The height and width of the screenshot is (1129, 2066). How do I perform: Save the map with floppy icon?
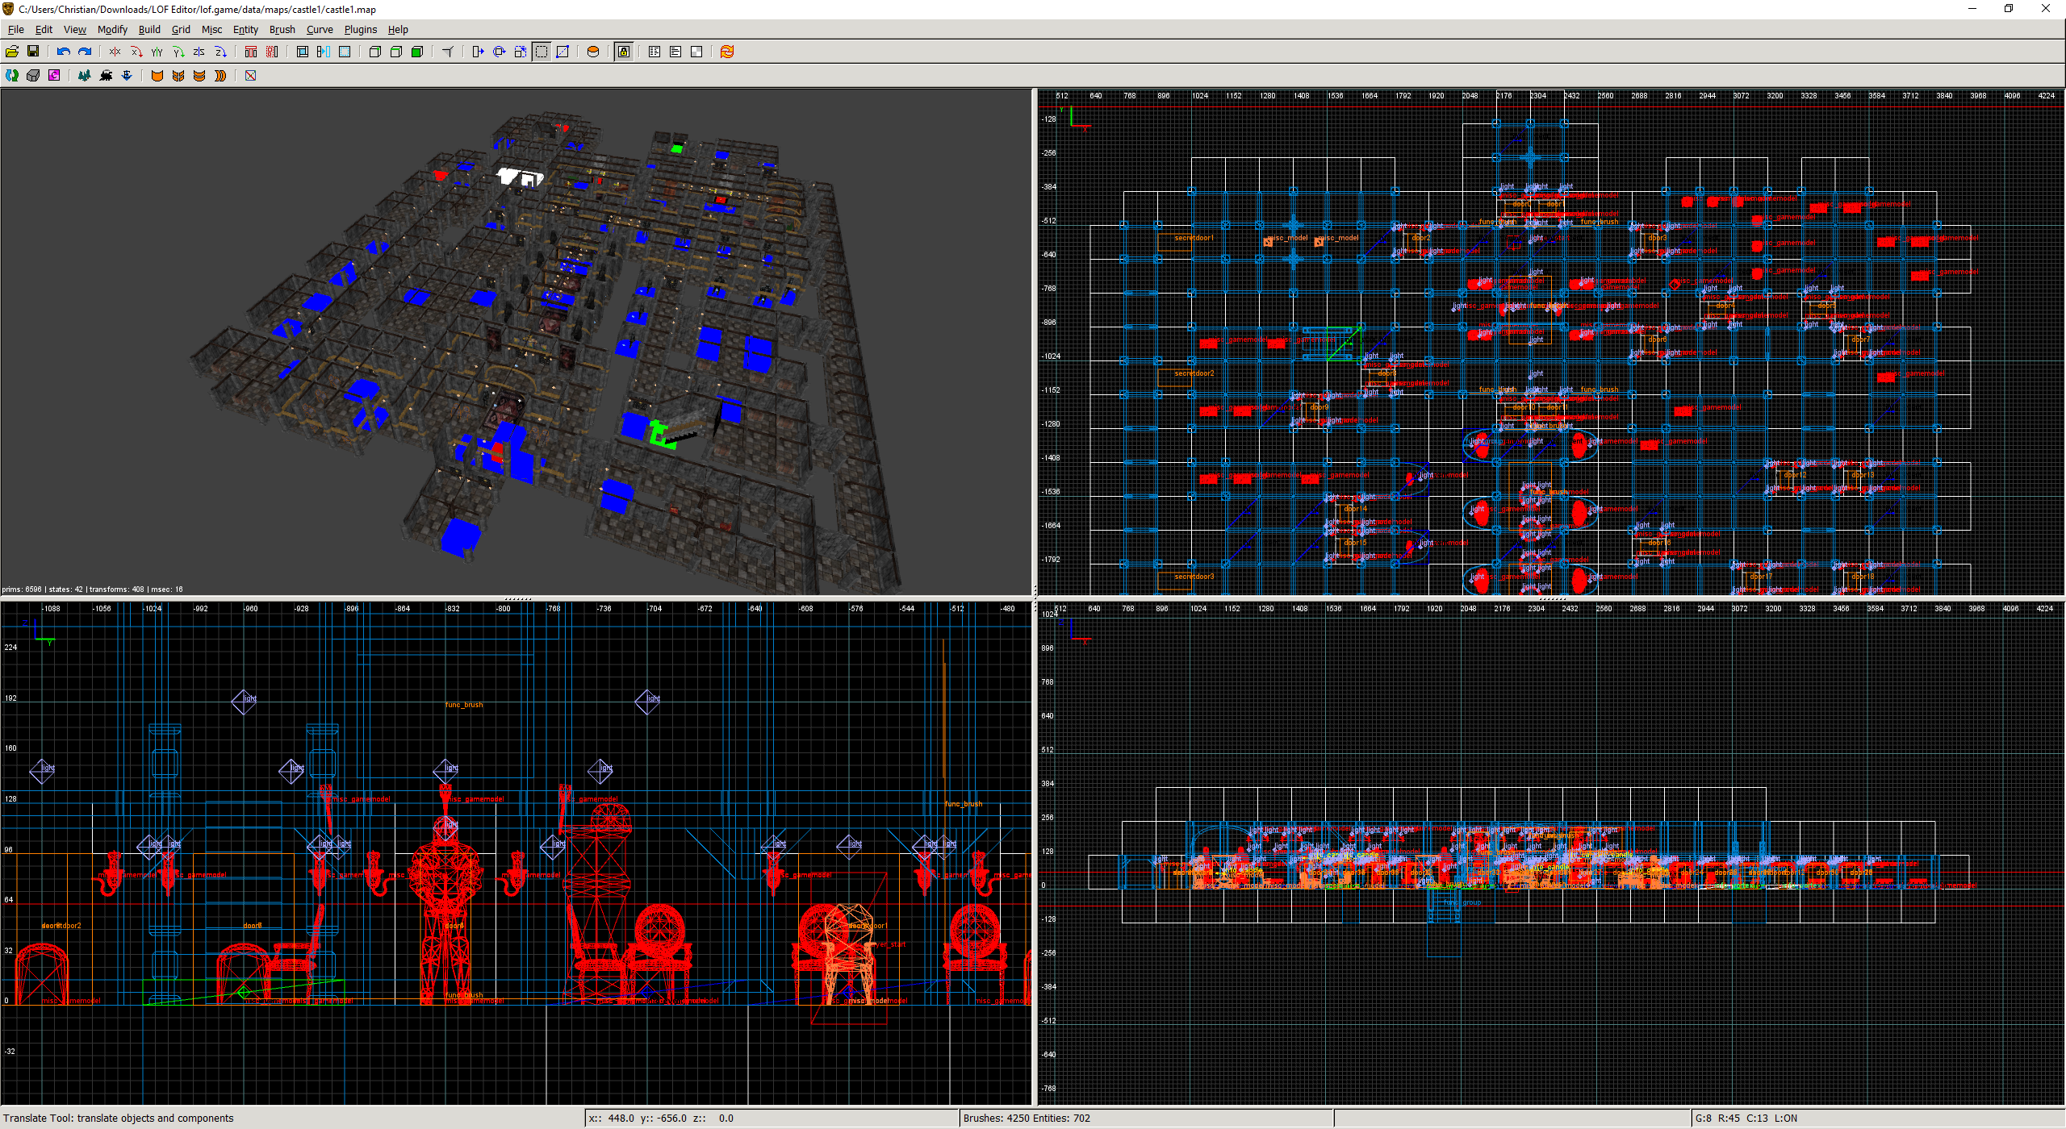tap(33, 52)
